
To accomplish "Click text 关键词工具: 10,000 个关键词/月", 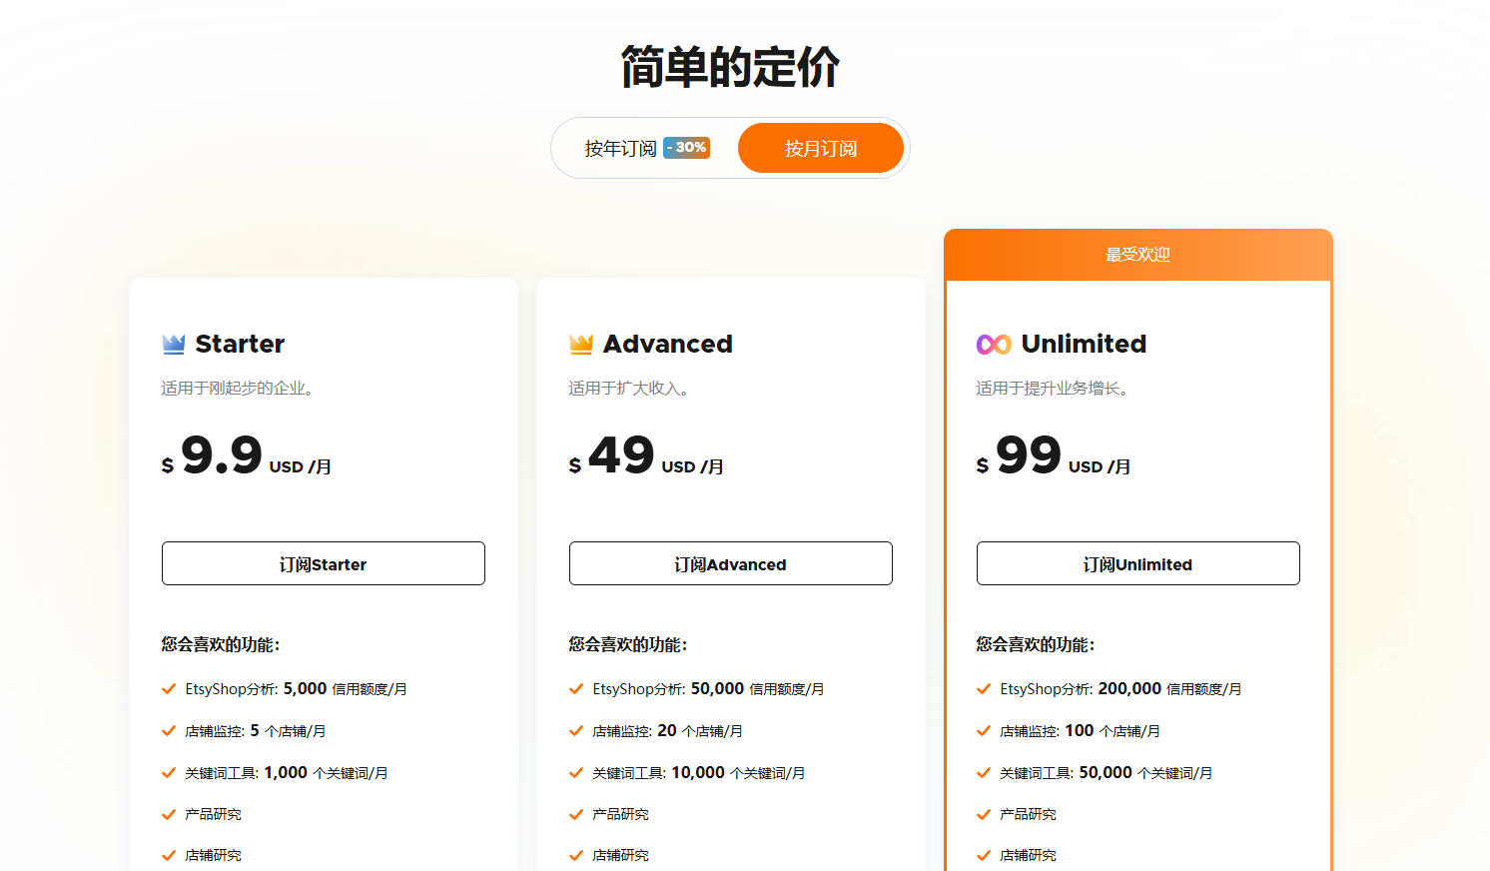I will coord(699,773).
